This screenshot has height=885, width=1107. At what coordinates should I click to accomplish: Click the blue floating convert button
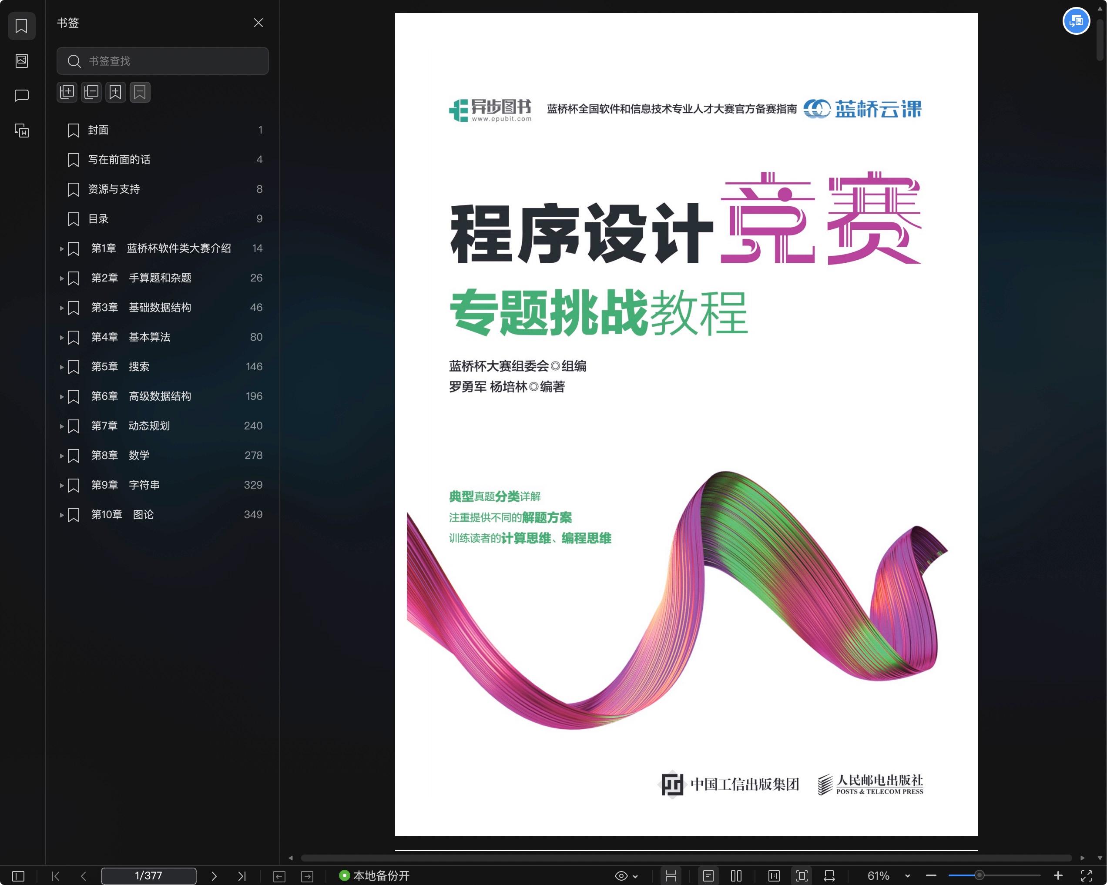coord(1076,21)
